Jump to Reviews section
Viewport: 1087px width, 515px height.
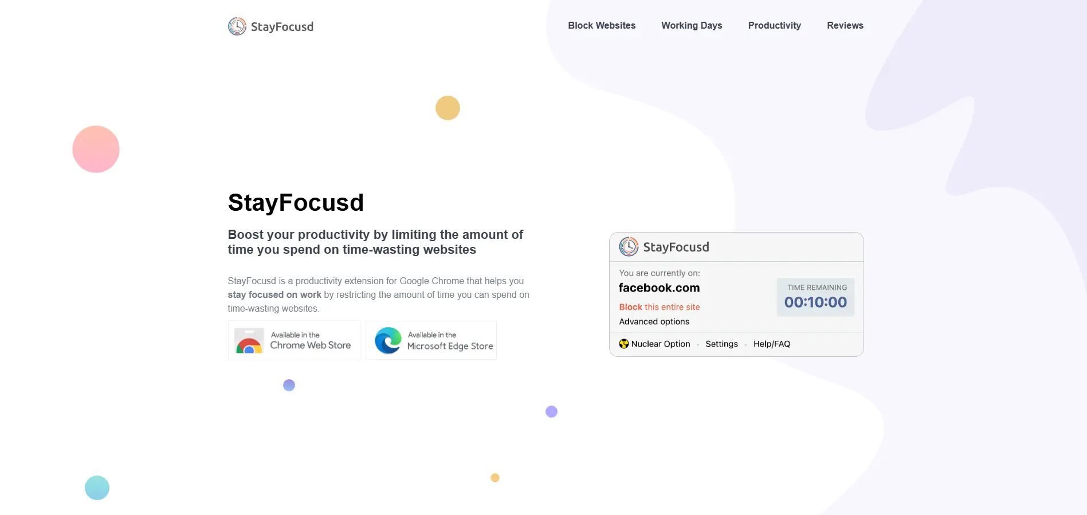click(x=845, y=25)
